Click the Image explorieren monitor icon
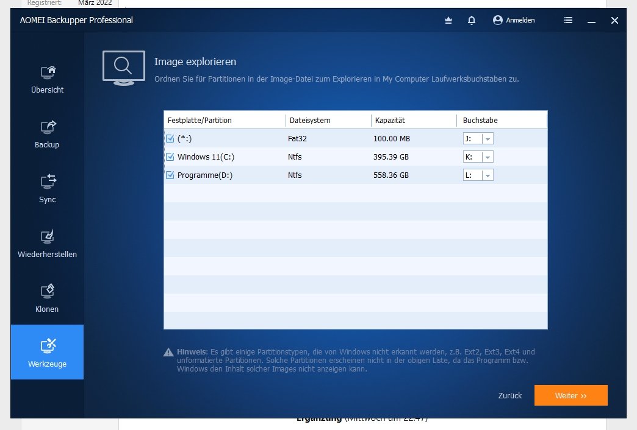This screenshot has height=430, width=637. click(x=124, y=68)
